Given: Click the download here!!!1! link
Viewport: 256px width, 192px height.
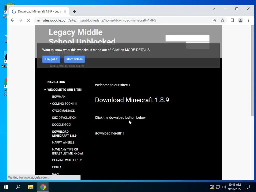Looking at the screenshot, I should (x=109, y=133).
